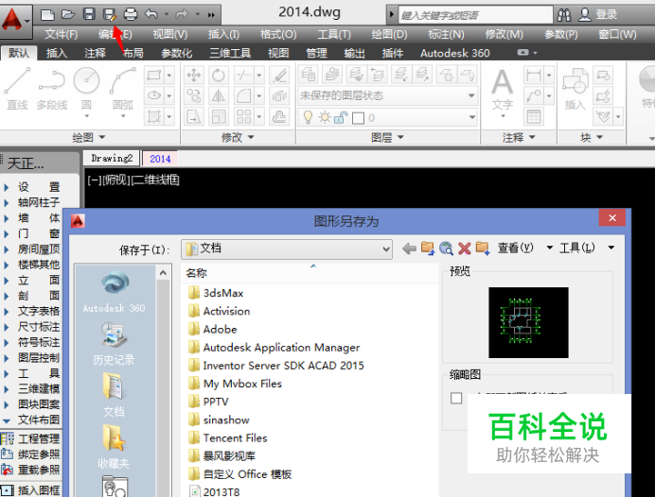Click the places list scroll up arrow
The image size is (655, 497).
coord(164,273)
